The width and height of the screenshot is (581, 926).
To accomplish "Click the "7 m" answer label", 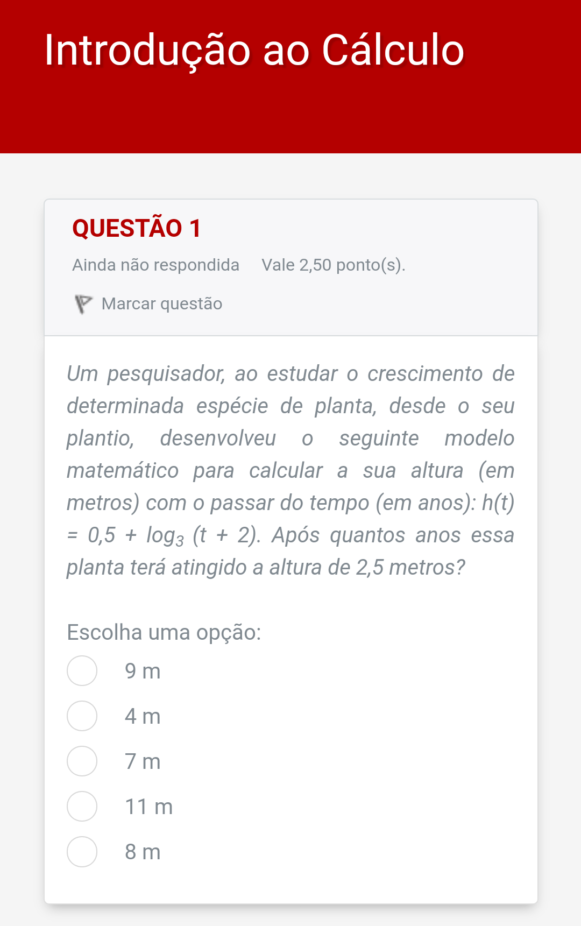I will tap(143, 762).
